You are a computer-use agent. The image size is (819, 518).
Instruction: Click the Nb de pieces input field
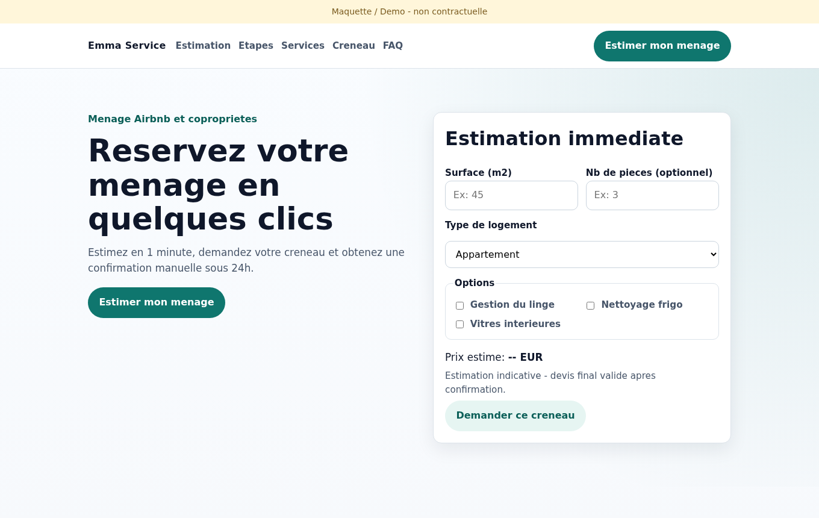pyautogui.click(x=652, y=195)
